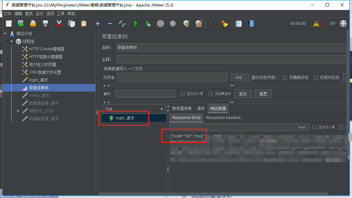
Task: Switch to Response headers tab
Action: tap(223, 118)
